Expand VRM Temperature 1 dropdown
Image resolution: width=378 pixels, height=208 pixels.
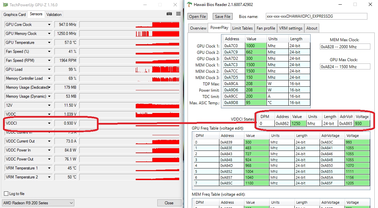(49, 168)
